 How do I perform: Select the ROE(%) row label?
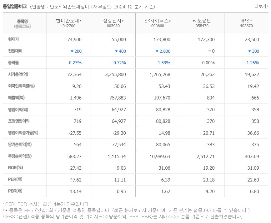(x=15, y=167)
